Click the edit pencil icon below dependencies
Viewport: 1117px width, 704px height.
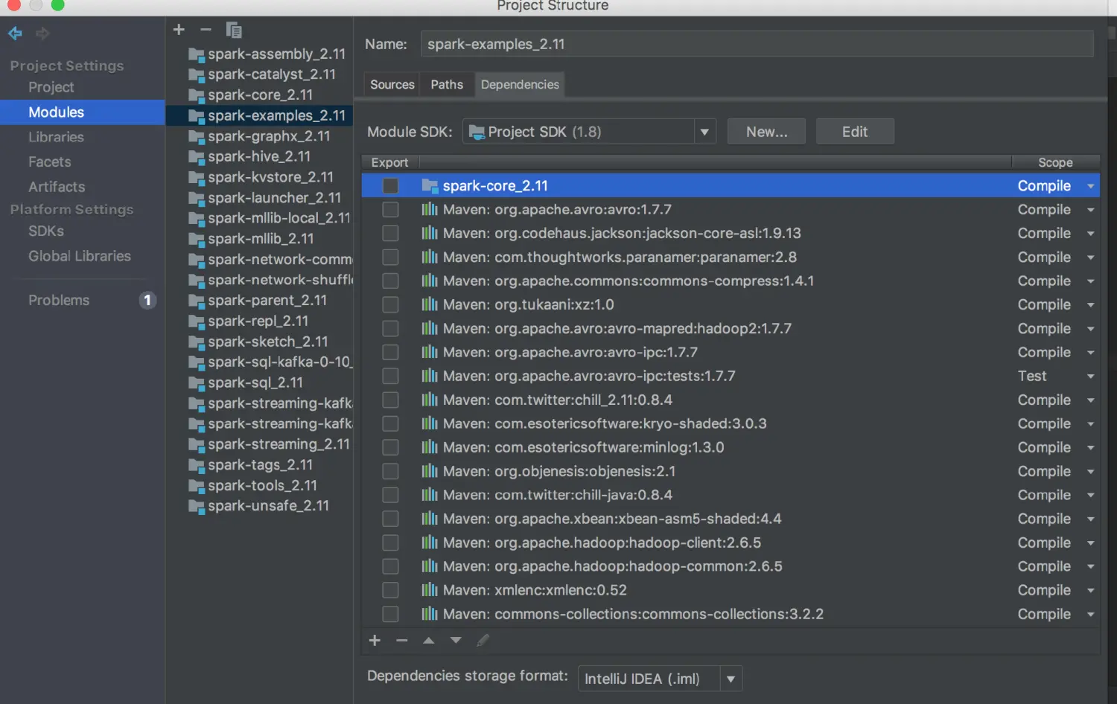click(483, 640)
